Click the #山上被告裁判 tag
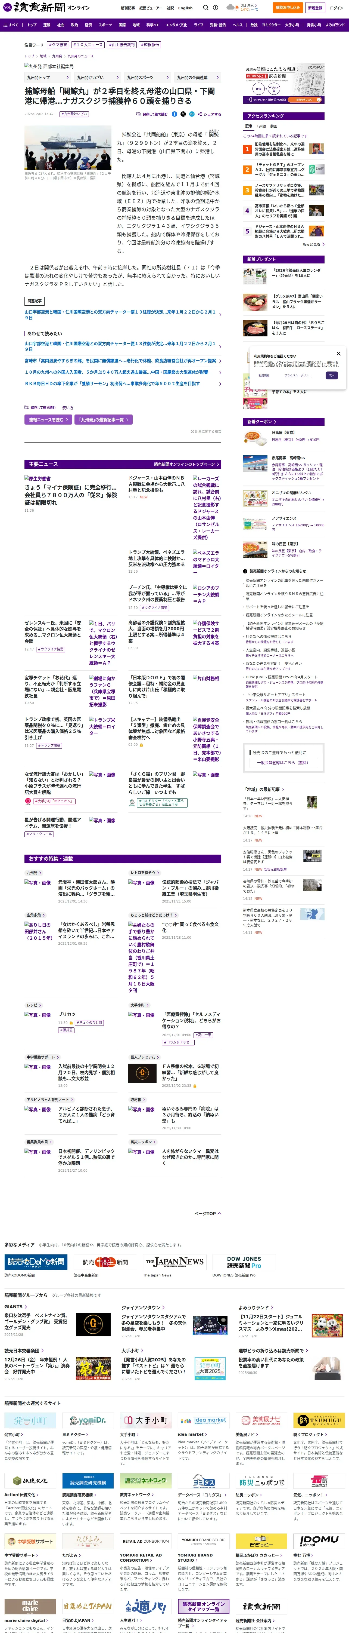 121,45
